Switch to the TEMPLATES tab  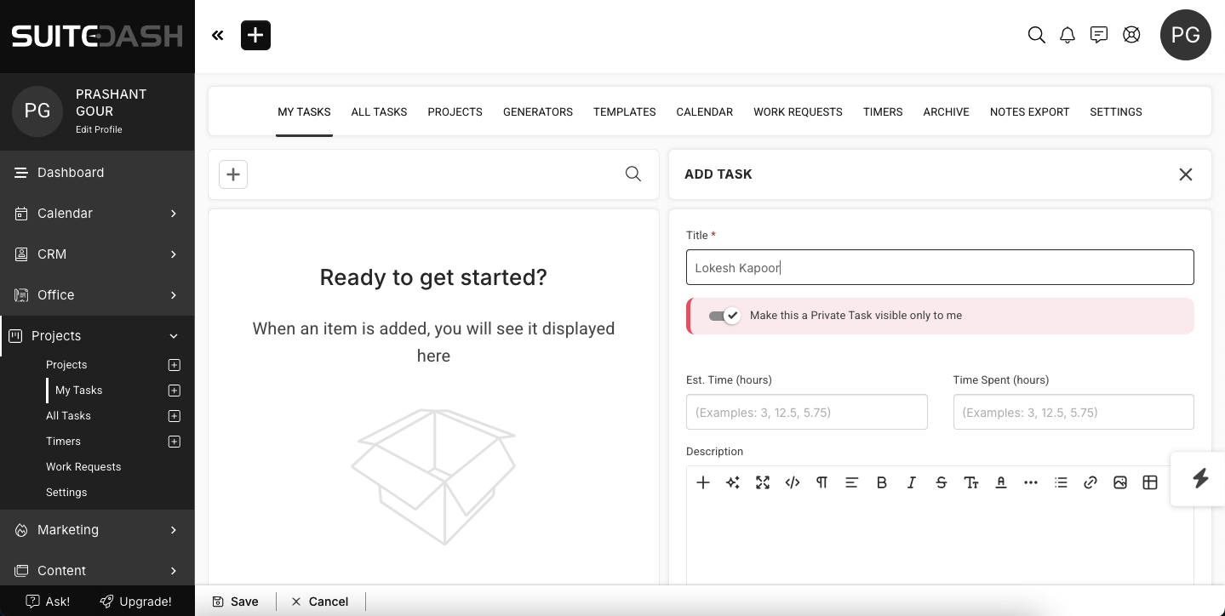[x=625, y=111]
